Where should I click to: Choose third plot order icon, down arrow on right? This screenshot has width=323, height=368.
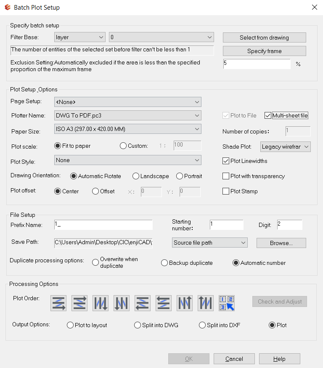[101, 303]
